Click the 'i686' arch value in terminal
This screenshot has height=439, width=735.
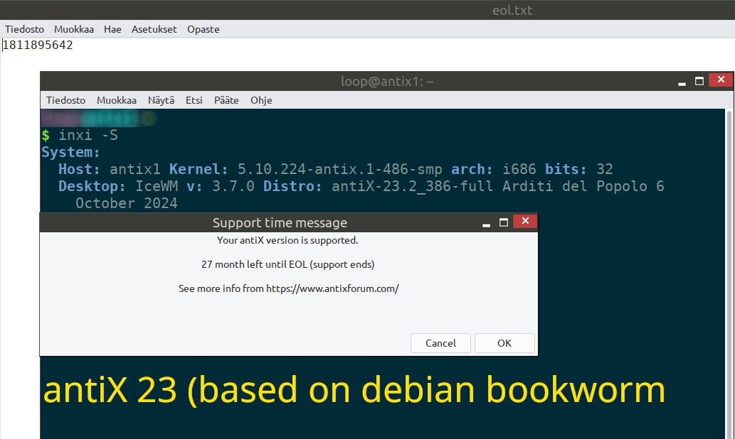(x=519, y=169)
